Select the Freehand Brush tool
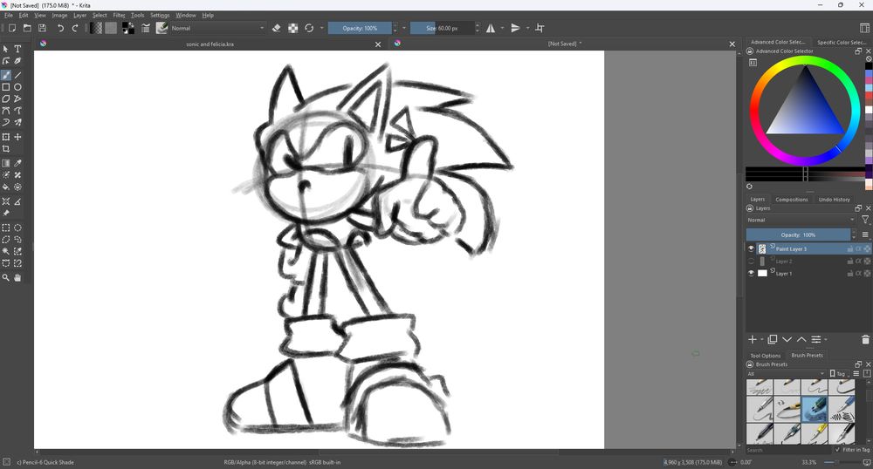Image resolution: width=873 pixels, height=469 pixels. click(6, 75)
